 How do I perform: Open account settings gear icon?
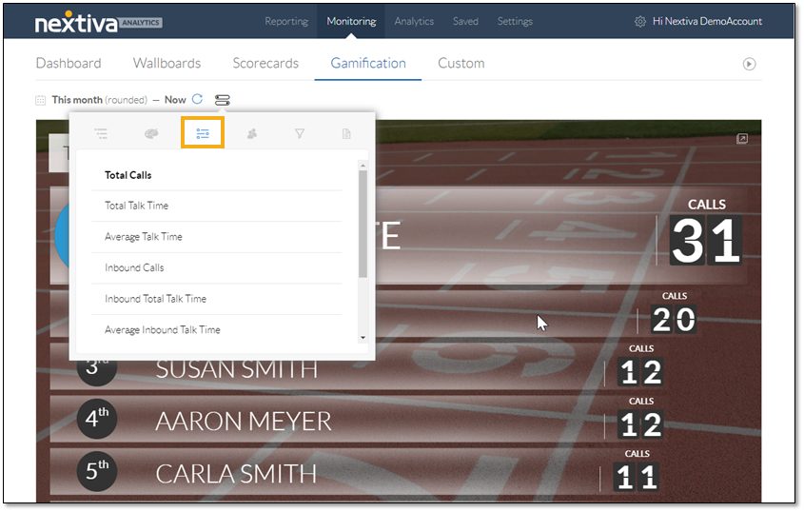click(640, 22)
